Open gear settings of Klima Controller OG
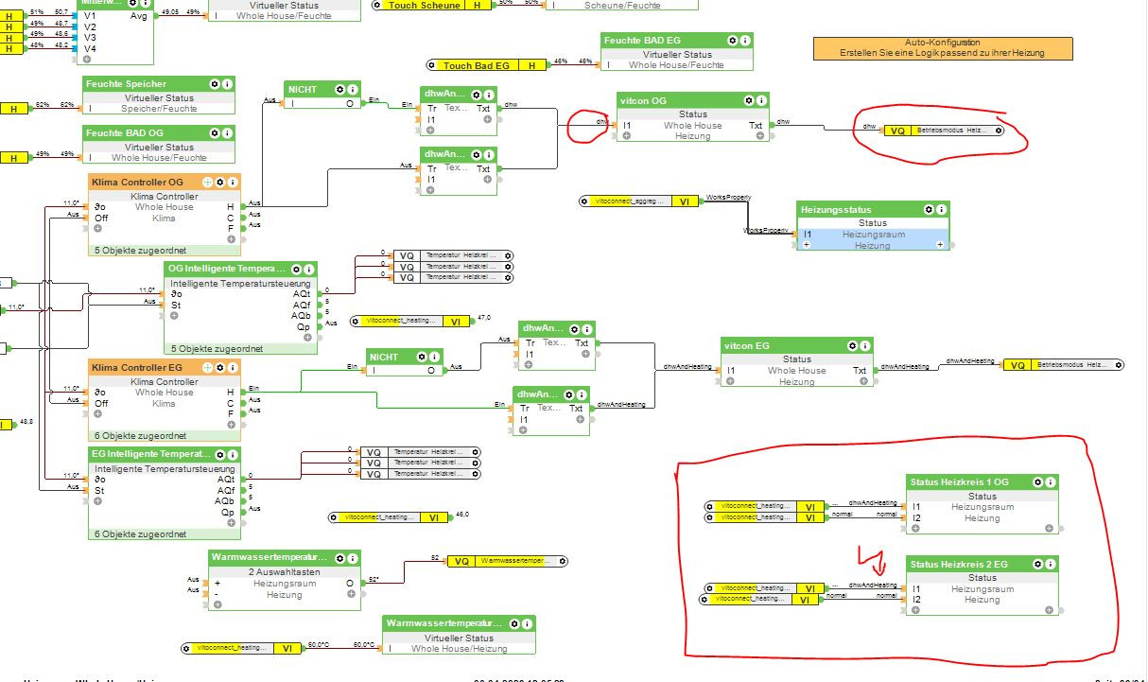 (220, 182)
